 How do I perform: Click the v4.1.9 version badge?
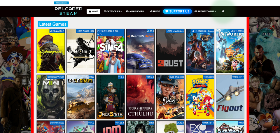tap(91, 123)
